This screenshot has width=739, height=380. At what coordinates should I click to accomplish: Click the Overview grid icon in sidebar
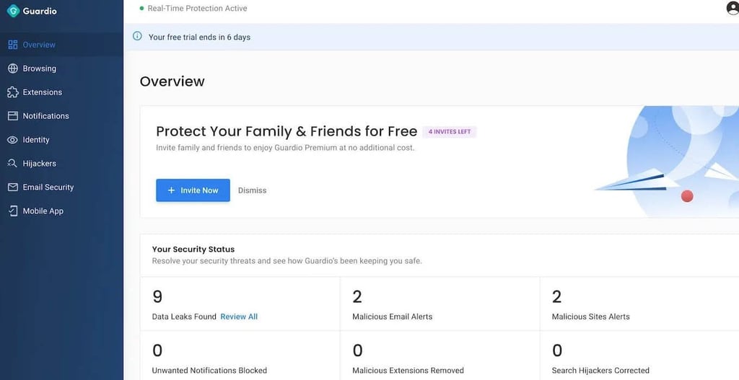click(13, 45)
